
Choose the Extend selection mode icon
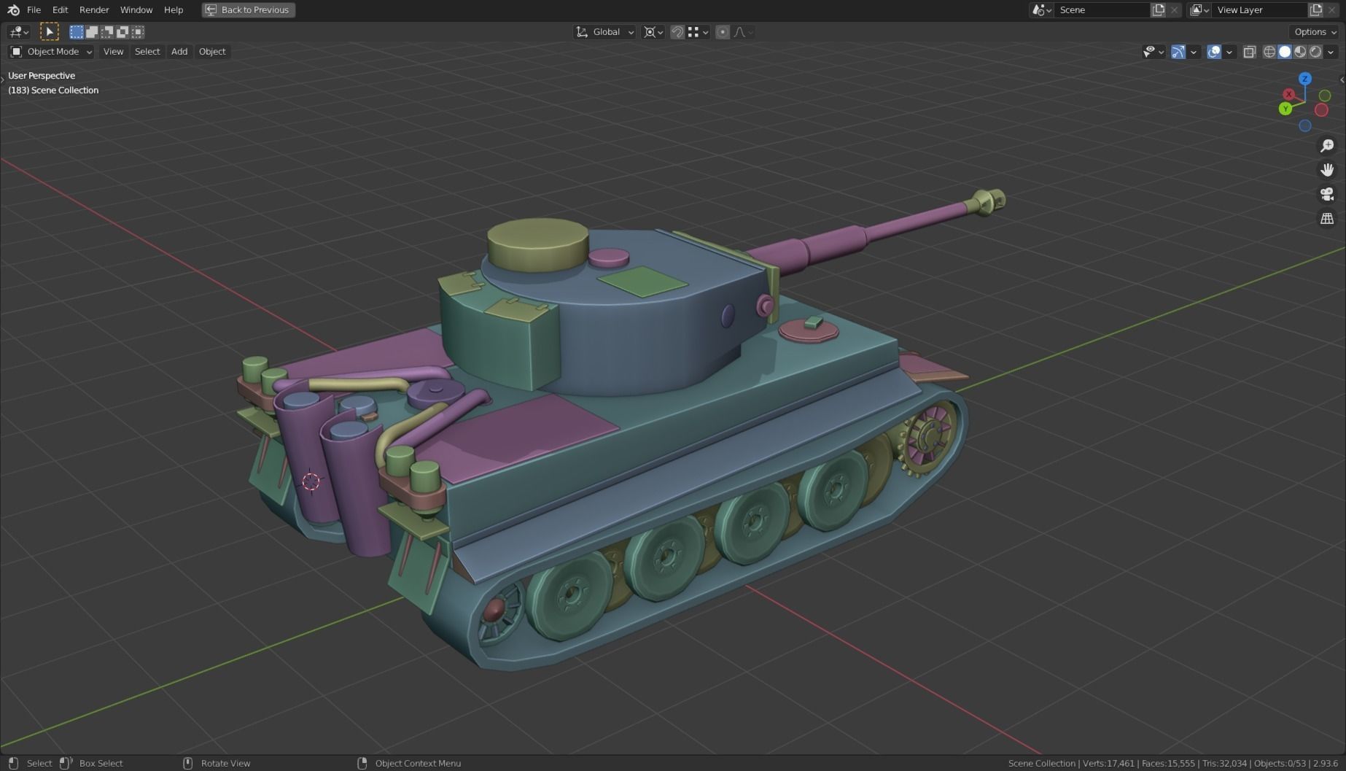pos(92,32)
